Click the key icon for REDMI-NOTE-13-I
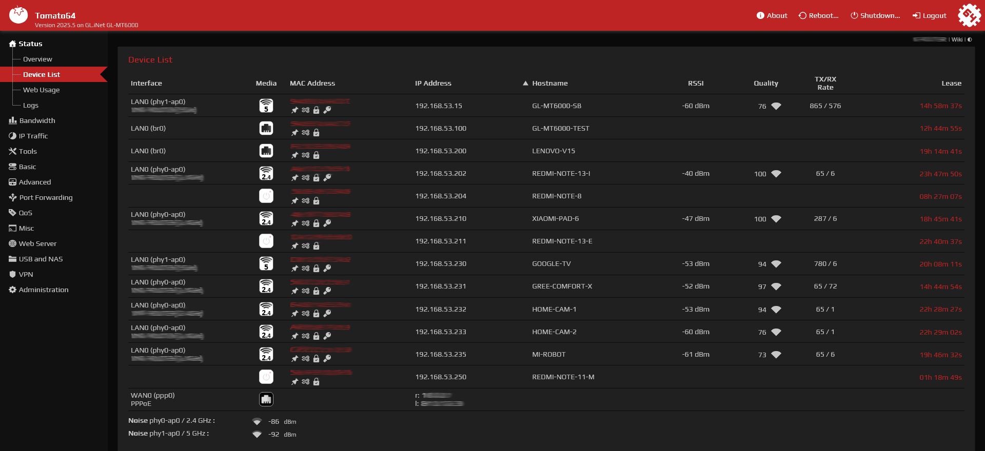This screenshot has height=451, width=985. pyautogui.click(x=327, y=178)
